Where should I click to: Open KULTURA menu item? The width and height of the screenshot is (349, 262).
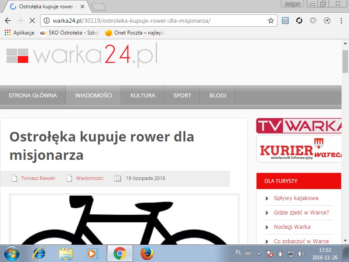pyautogui.click(x=143, y=95)
